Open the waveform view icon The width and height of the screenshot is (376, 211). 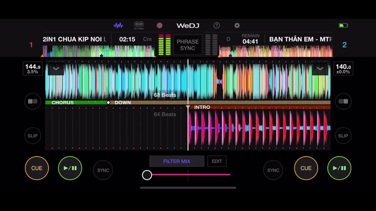coord(118,25)
